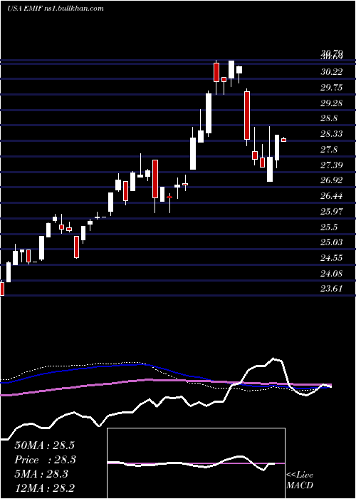Click the 24.55 price axis label
Screen dimensions: 356x499
[x=332, y=258]
